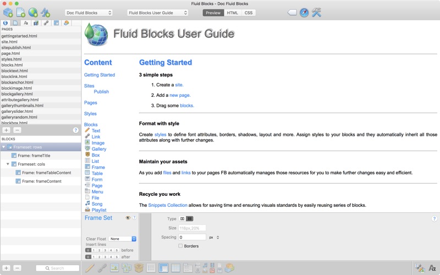This screenshot has height=275, width=440.
Task: Insert a text block with pencil icon
Action: pyautogui.click(x=90, y=268)
